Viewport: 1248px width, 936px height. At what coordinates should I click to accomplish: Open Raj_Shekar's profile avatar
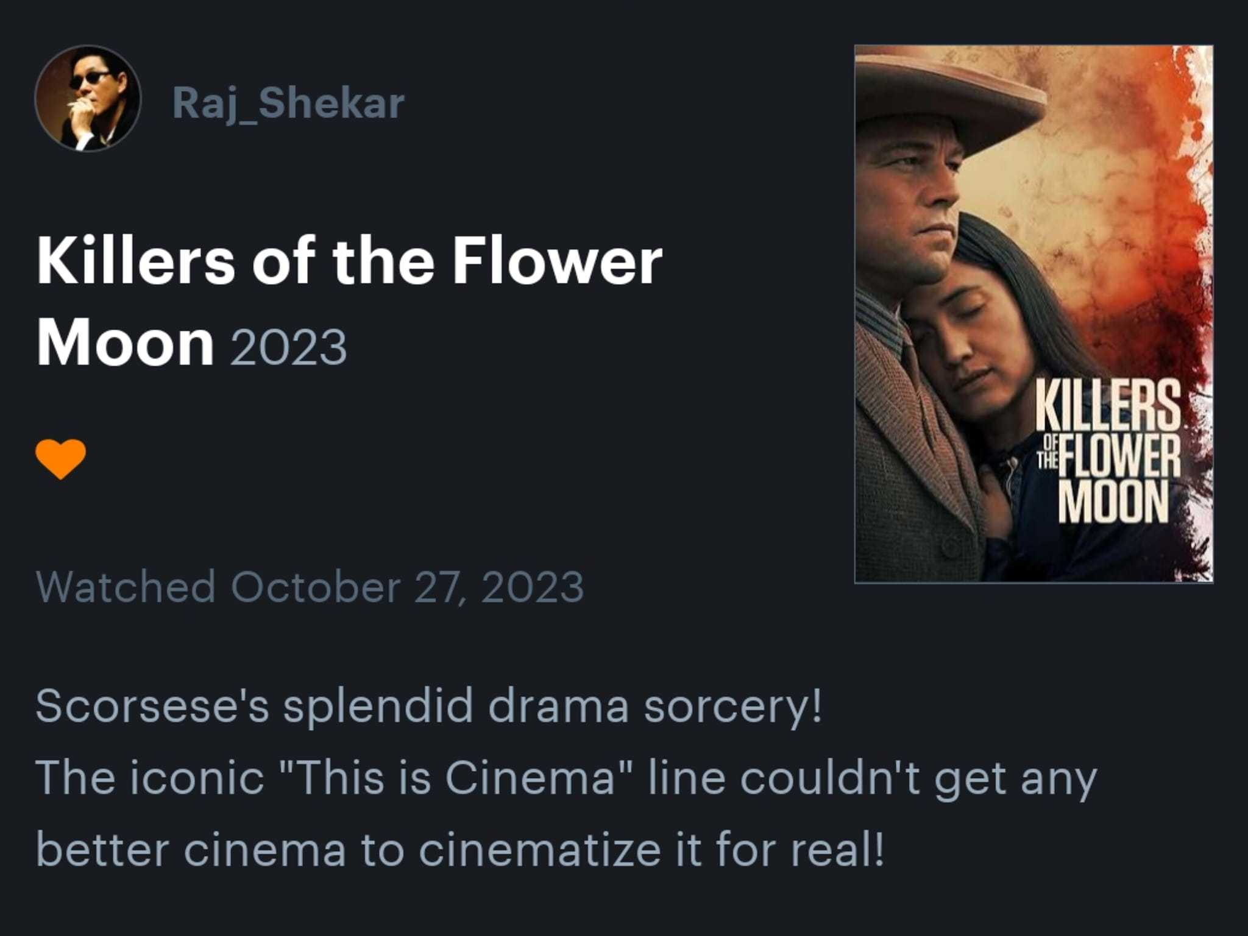(88, 98)
